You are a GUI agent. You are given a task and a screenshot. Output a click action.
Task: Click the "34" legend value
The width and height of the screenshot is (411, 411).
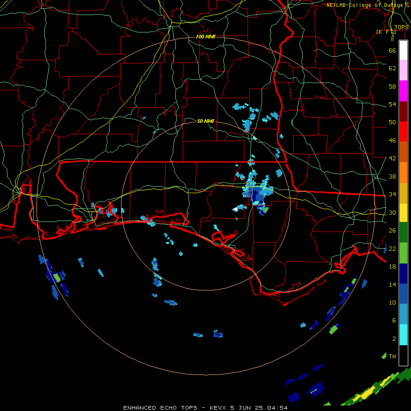(392, 195)
